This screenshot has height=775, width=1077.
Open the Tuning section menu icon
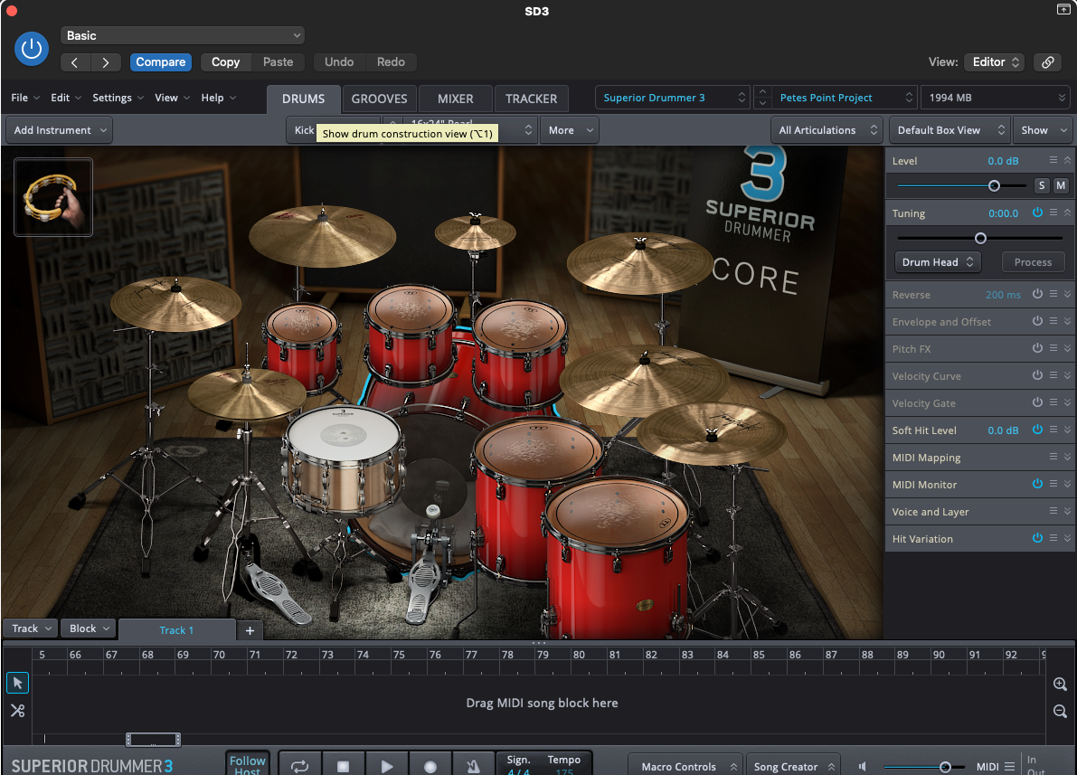pyautogui.click(x=1053, y=213)
